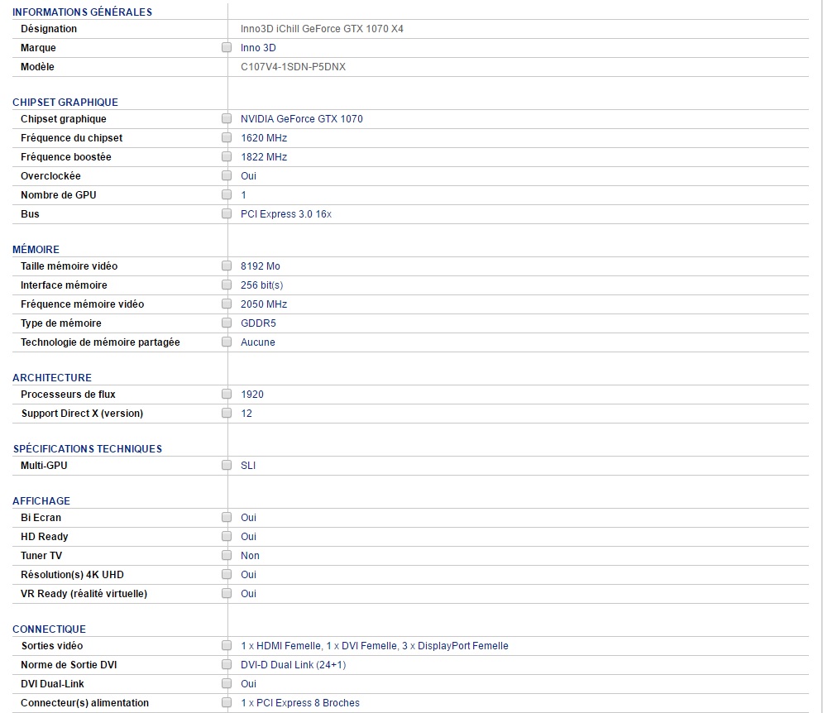Toggle the Fréquence du chipset checkbox
The width and height of the screenshot is (823, 713).
[227, 138]
